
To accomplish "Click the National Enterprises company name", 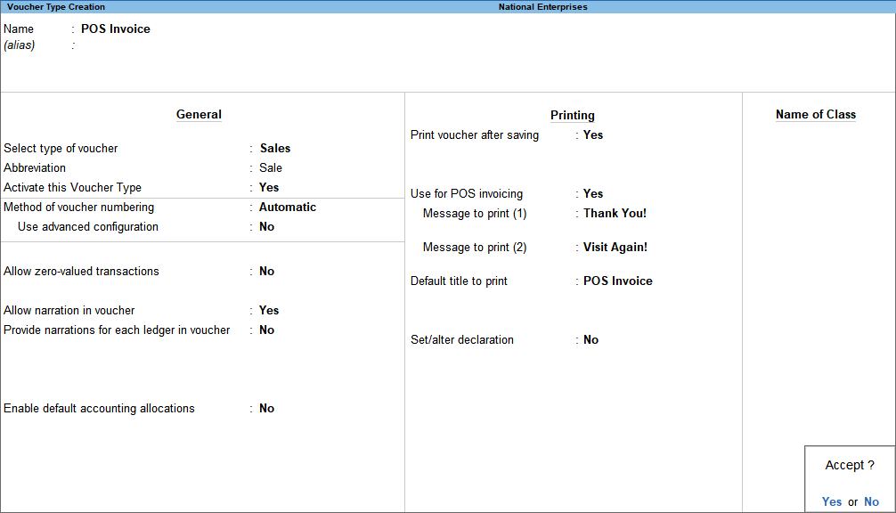I will 543,7.
